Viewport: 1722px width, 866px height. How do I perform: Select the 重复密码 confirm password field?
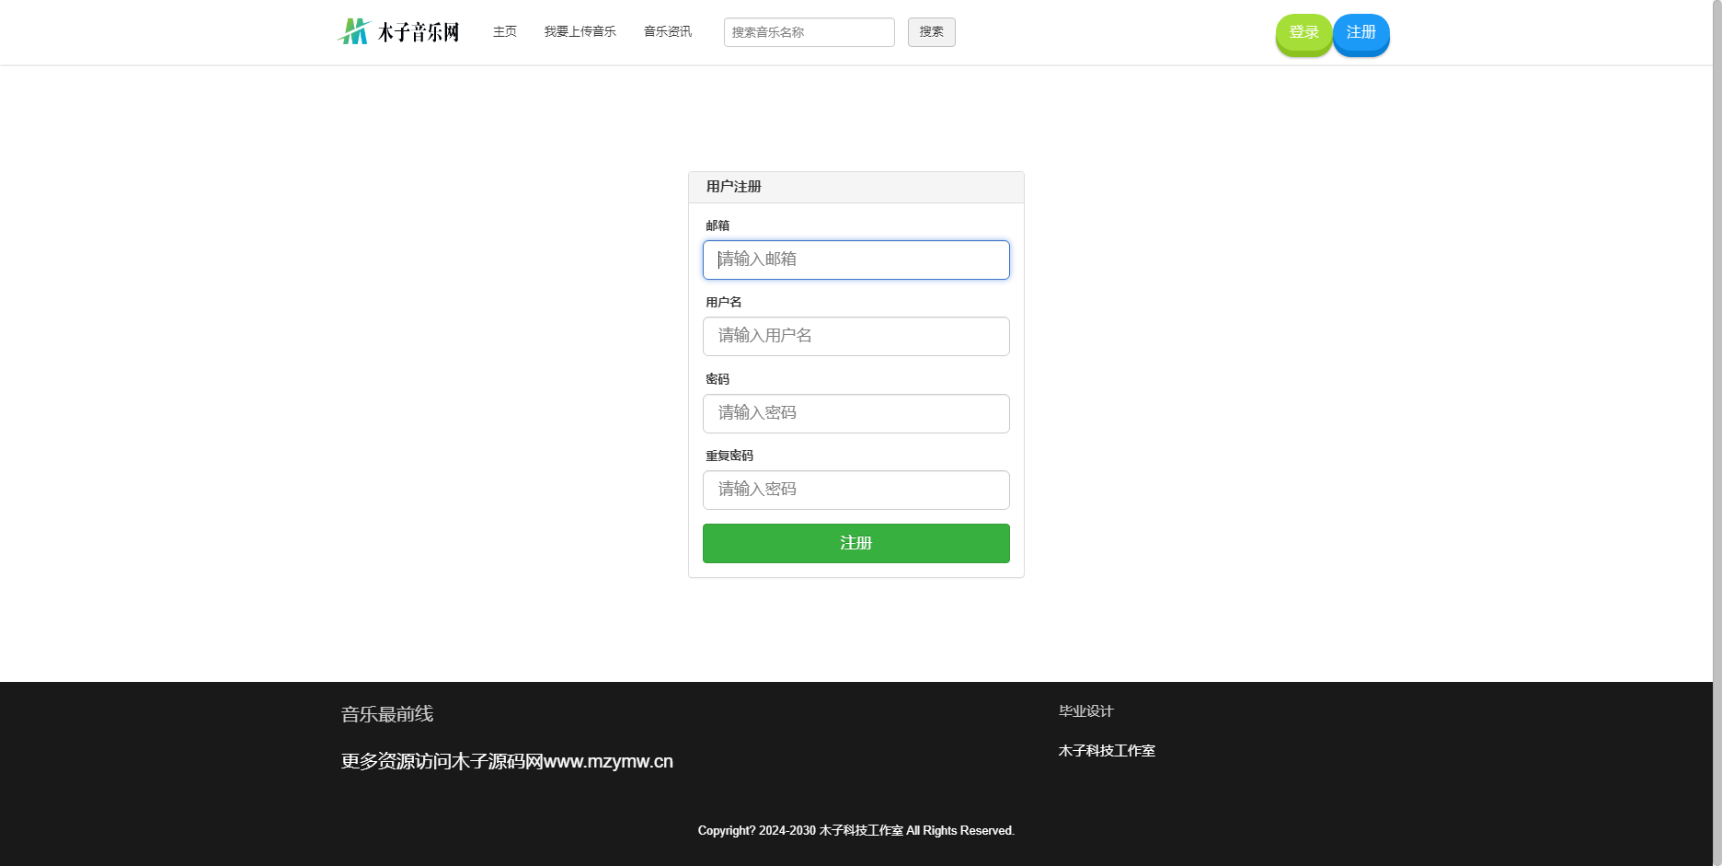tap(856, 491)
